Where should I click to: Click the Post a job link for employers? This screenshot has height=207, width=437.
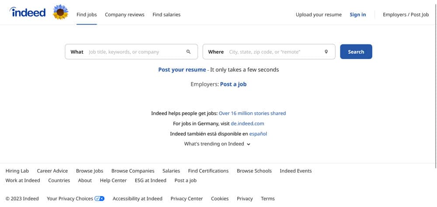click(x=233, y=84)
